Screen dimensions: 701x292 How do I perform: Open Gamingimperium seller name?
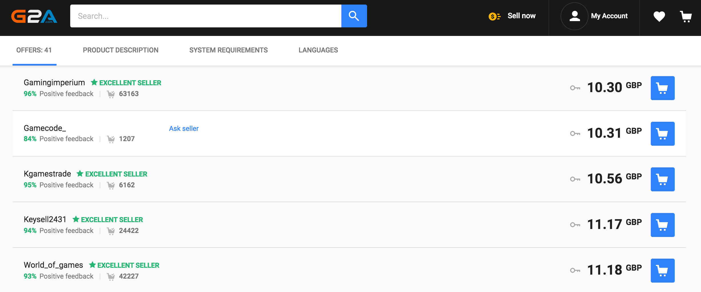coord(54,83)
